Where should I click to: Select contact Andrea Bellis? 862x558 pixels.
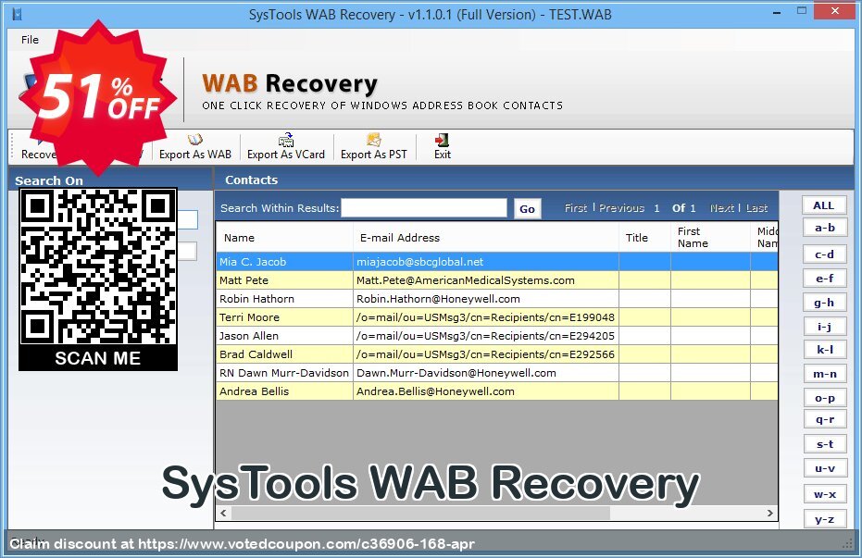285,391
